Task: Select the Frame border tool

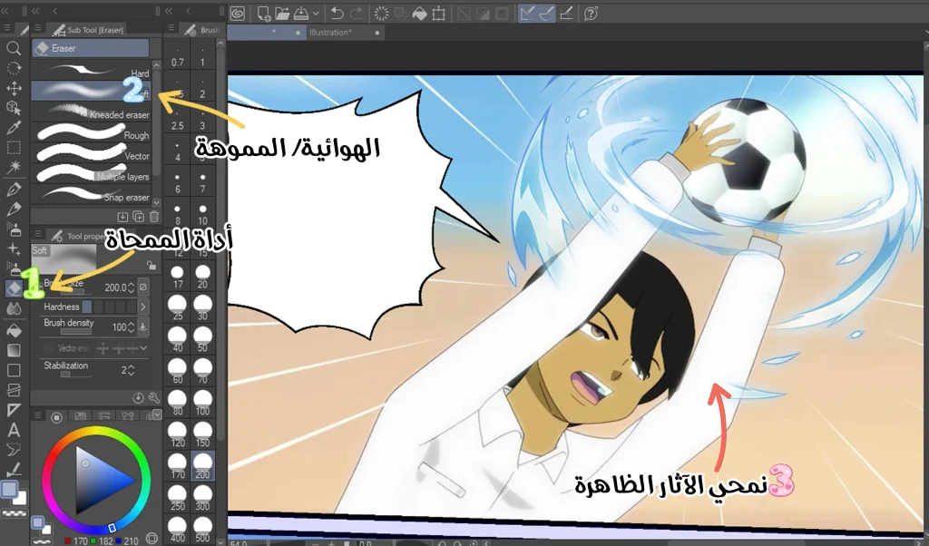Action: (x=14, y=390)
